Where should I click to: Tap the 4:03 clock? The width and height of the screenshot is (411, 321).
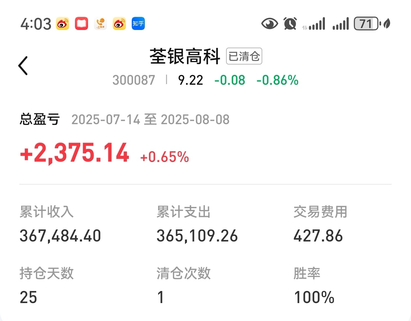36,24
